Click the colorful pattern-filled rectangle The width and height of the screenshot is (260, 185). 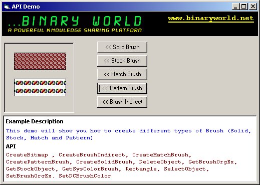[40, 88]
